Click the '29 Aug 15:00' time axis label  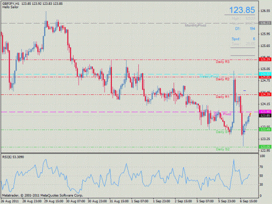pos(54,201)
